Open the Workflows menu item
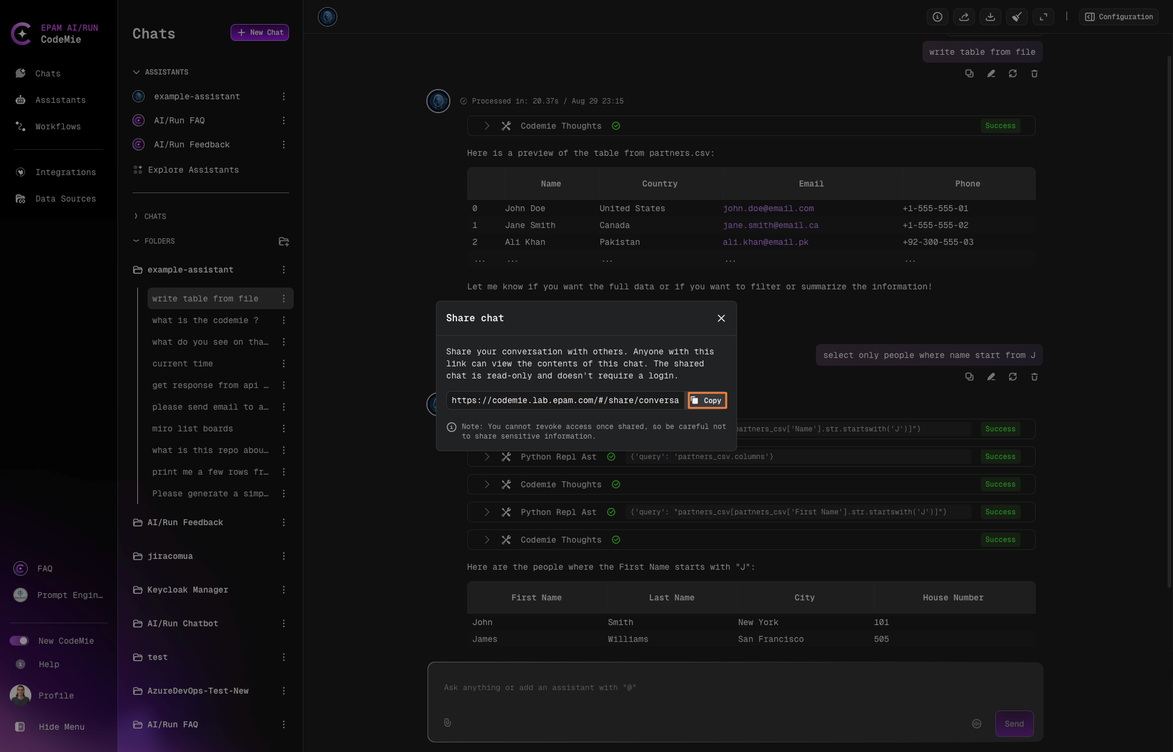Screen dimensions: 1173x752 [58, 126]
